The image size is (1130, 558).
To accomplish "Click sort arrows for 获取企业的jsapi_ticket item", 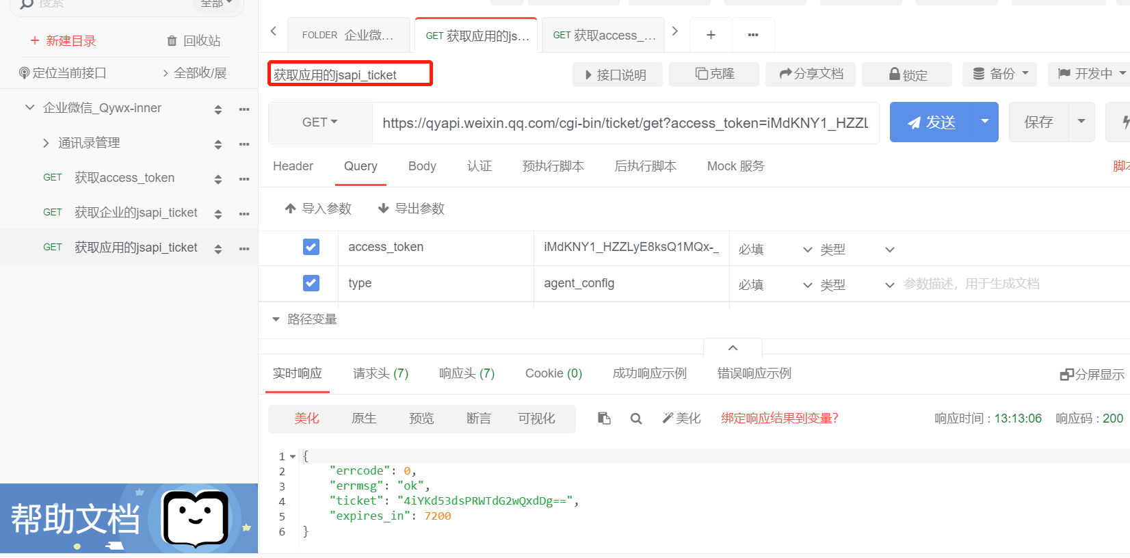I will tap(218, 214).
